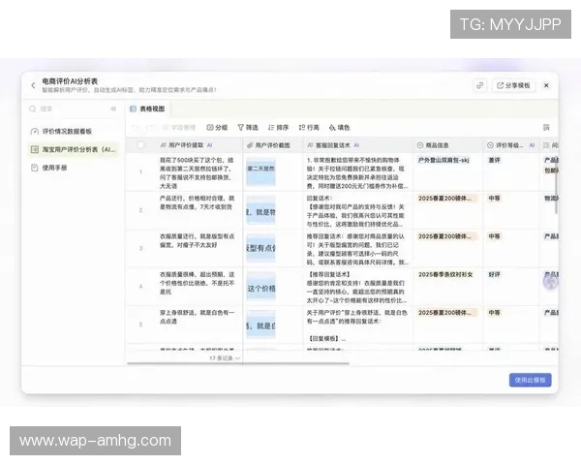Open 字段管理 field management
The height and width of the screenshot is (465, 581).
pyautogui.click(x=179, y=128)
